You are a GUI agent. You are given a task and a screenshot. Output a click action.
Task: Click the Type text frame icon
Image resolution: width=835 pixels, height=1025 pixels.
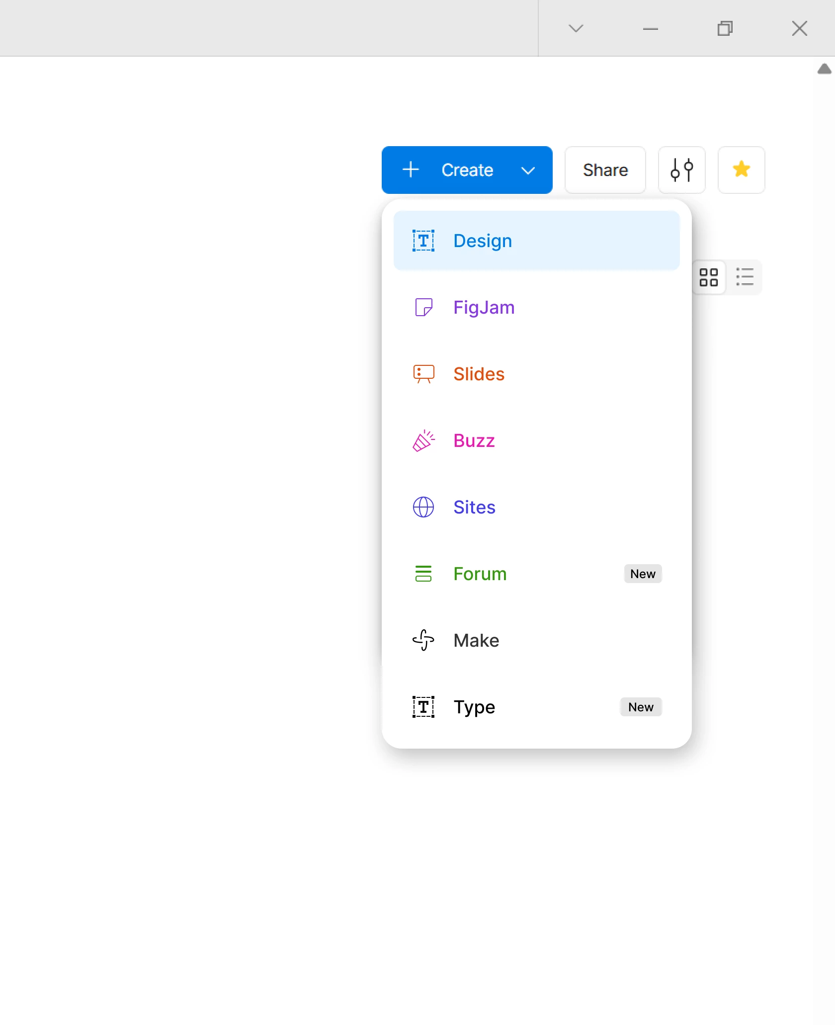[x=423, y=707]
